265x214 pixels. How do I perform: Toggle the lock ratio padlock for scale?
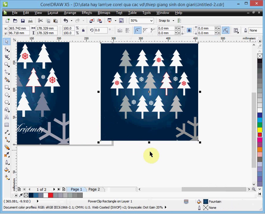pyautogui.click(x=83, y=30)
